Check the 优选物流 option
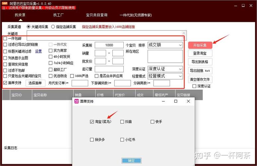The image size is (257, 166). tap(50, 76)
